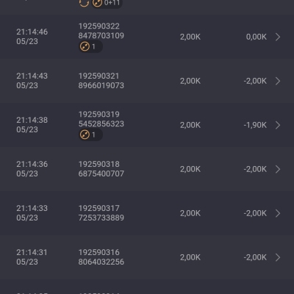Click the free spin badge under 8478703109
This screenshot has width=294, height=294.
[x=90, y=46]
